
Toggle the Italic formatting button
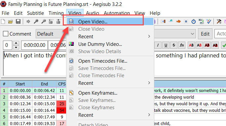[158, 45]
